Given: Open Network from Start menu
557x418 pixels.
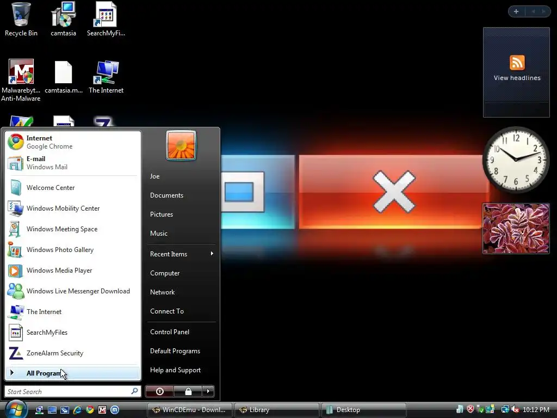Looking at the screenshot, I should point(182,292).
